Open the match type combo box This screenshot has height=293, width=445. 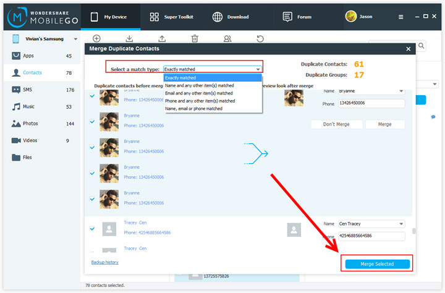click(x=212, y=69)
